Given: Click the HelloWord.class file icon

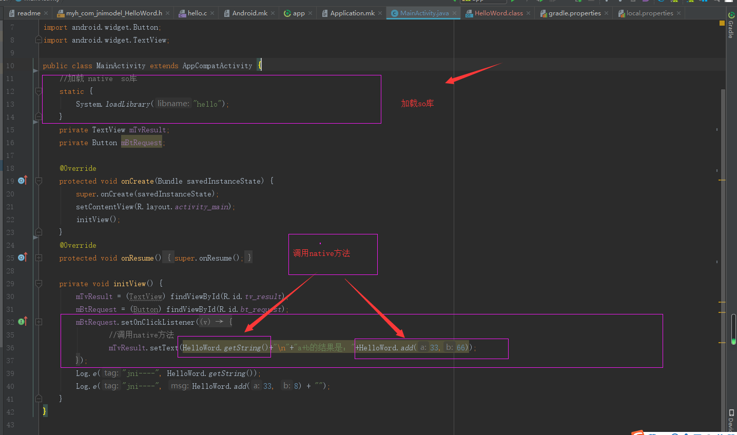Looking at the screenshot, I should 469,13.
